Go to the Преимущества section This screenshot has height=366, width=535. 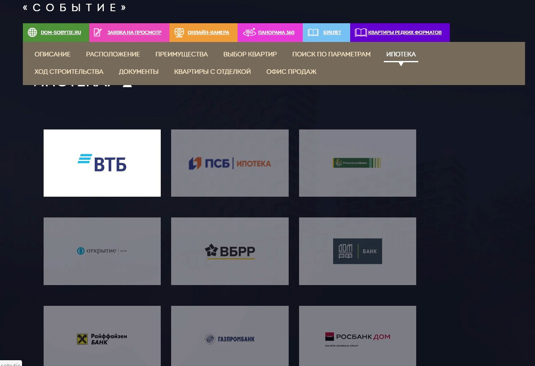tap(182, 54)
